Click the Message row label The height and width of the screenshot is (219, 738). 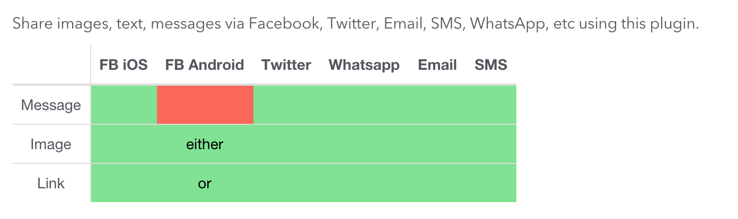pyautogui.click(x=51, y=105)
